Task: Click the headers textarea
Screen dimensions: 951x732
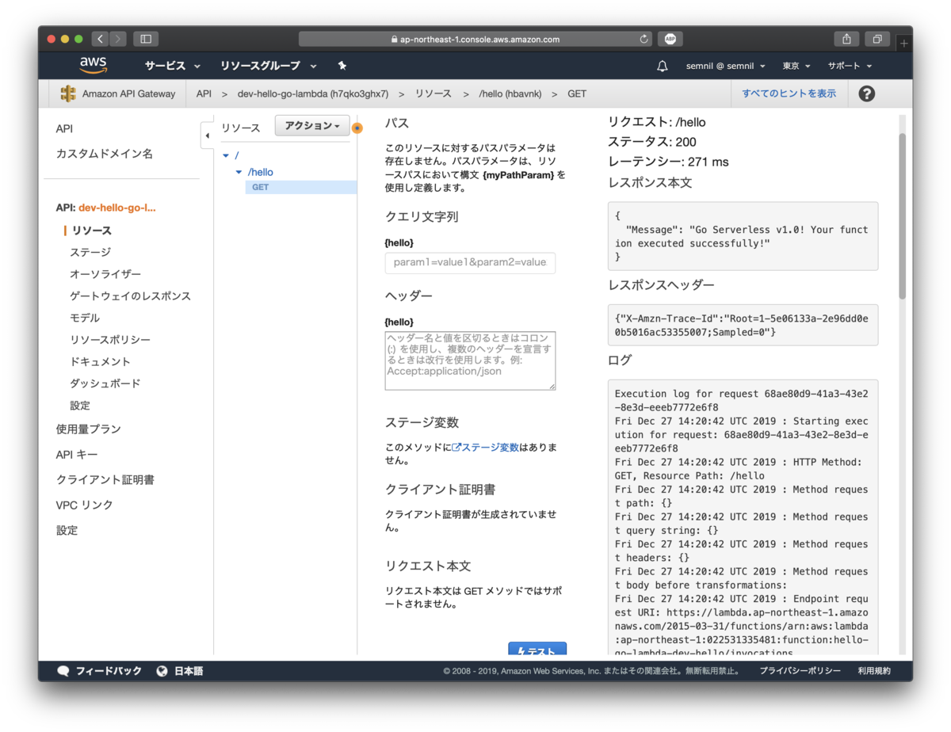Action: (x=470, y=360)
